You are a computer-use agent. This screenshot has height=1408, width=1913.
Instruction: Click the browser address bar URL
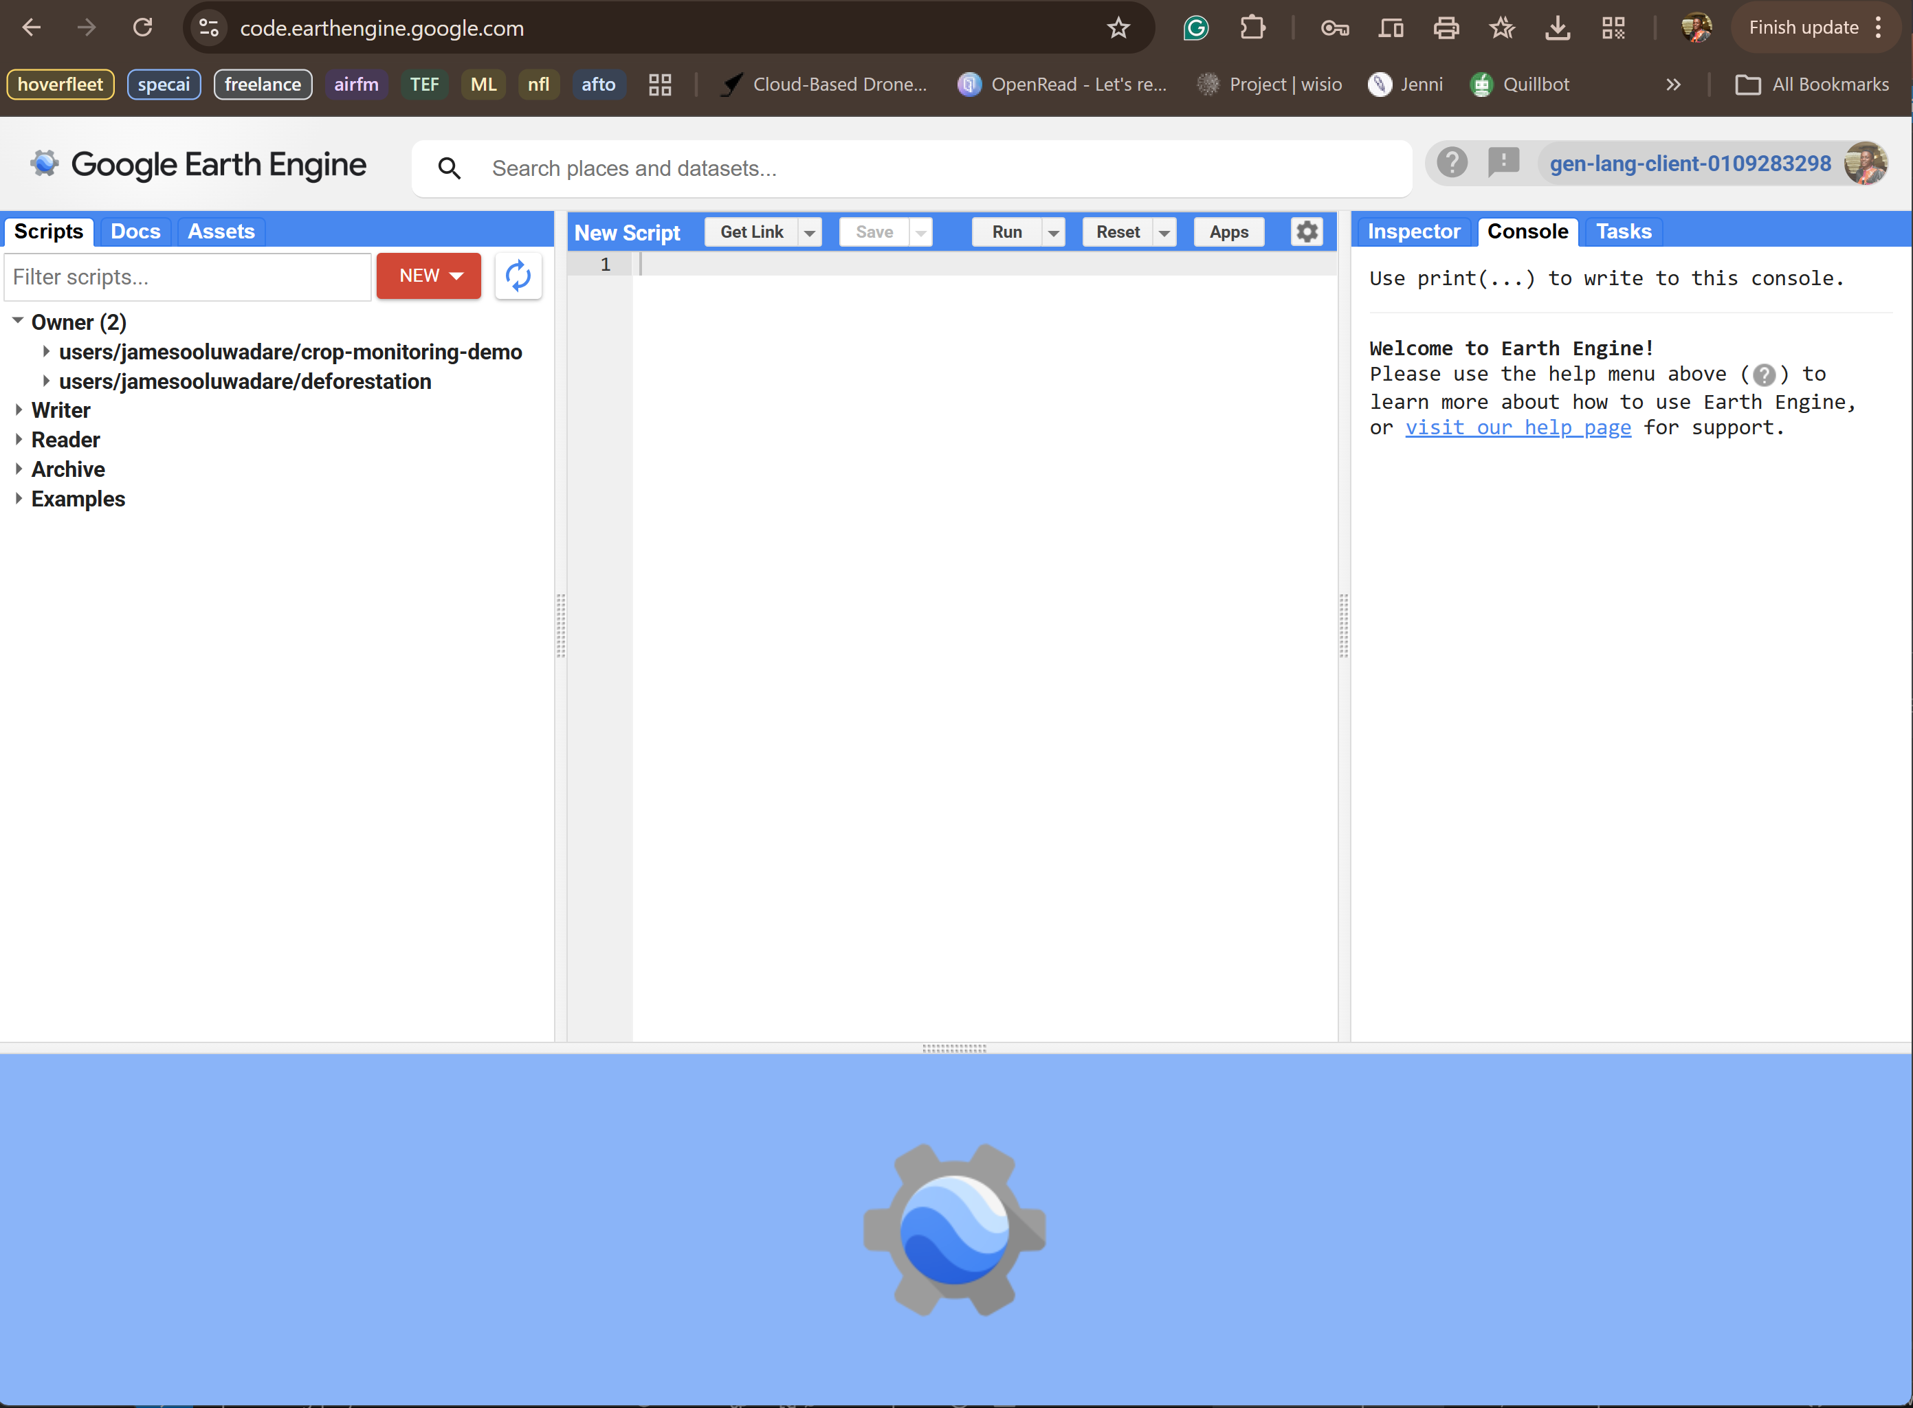[x=382, y=28]
